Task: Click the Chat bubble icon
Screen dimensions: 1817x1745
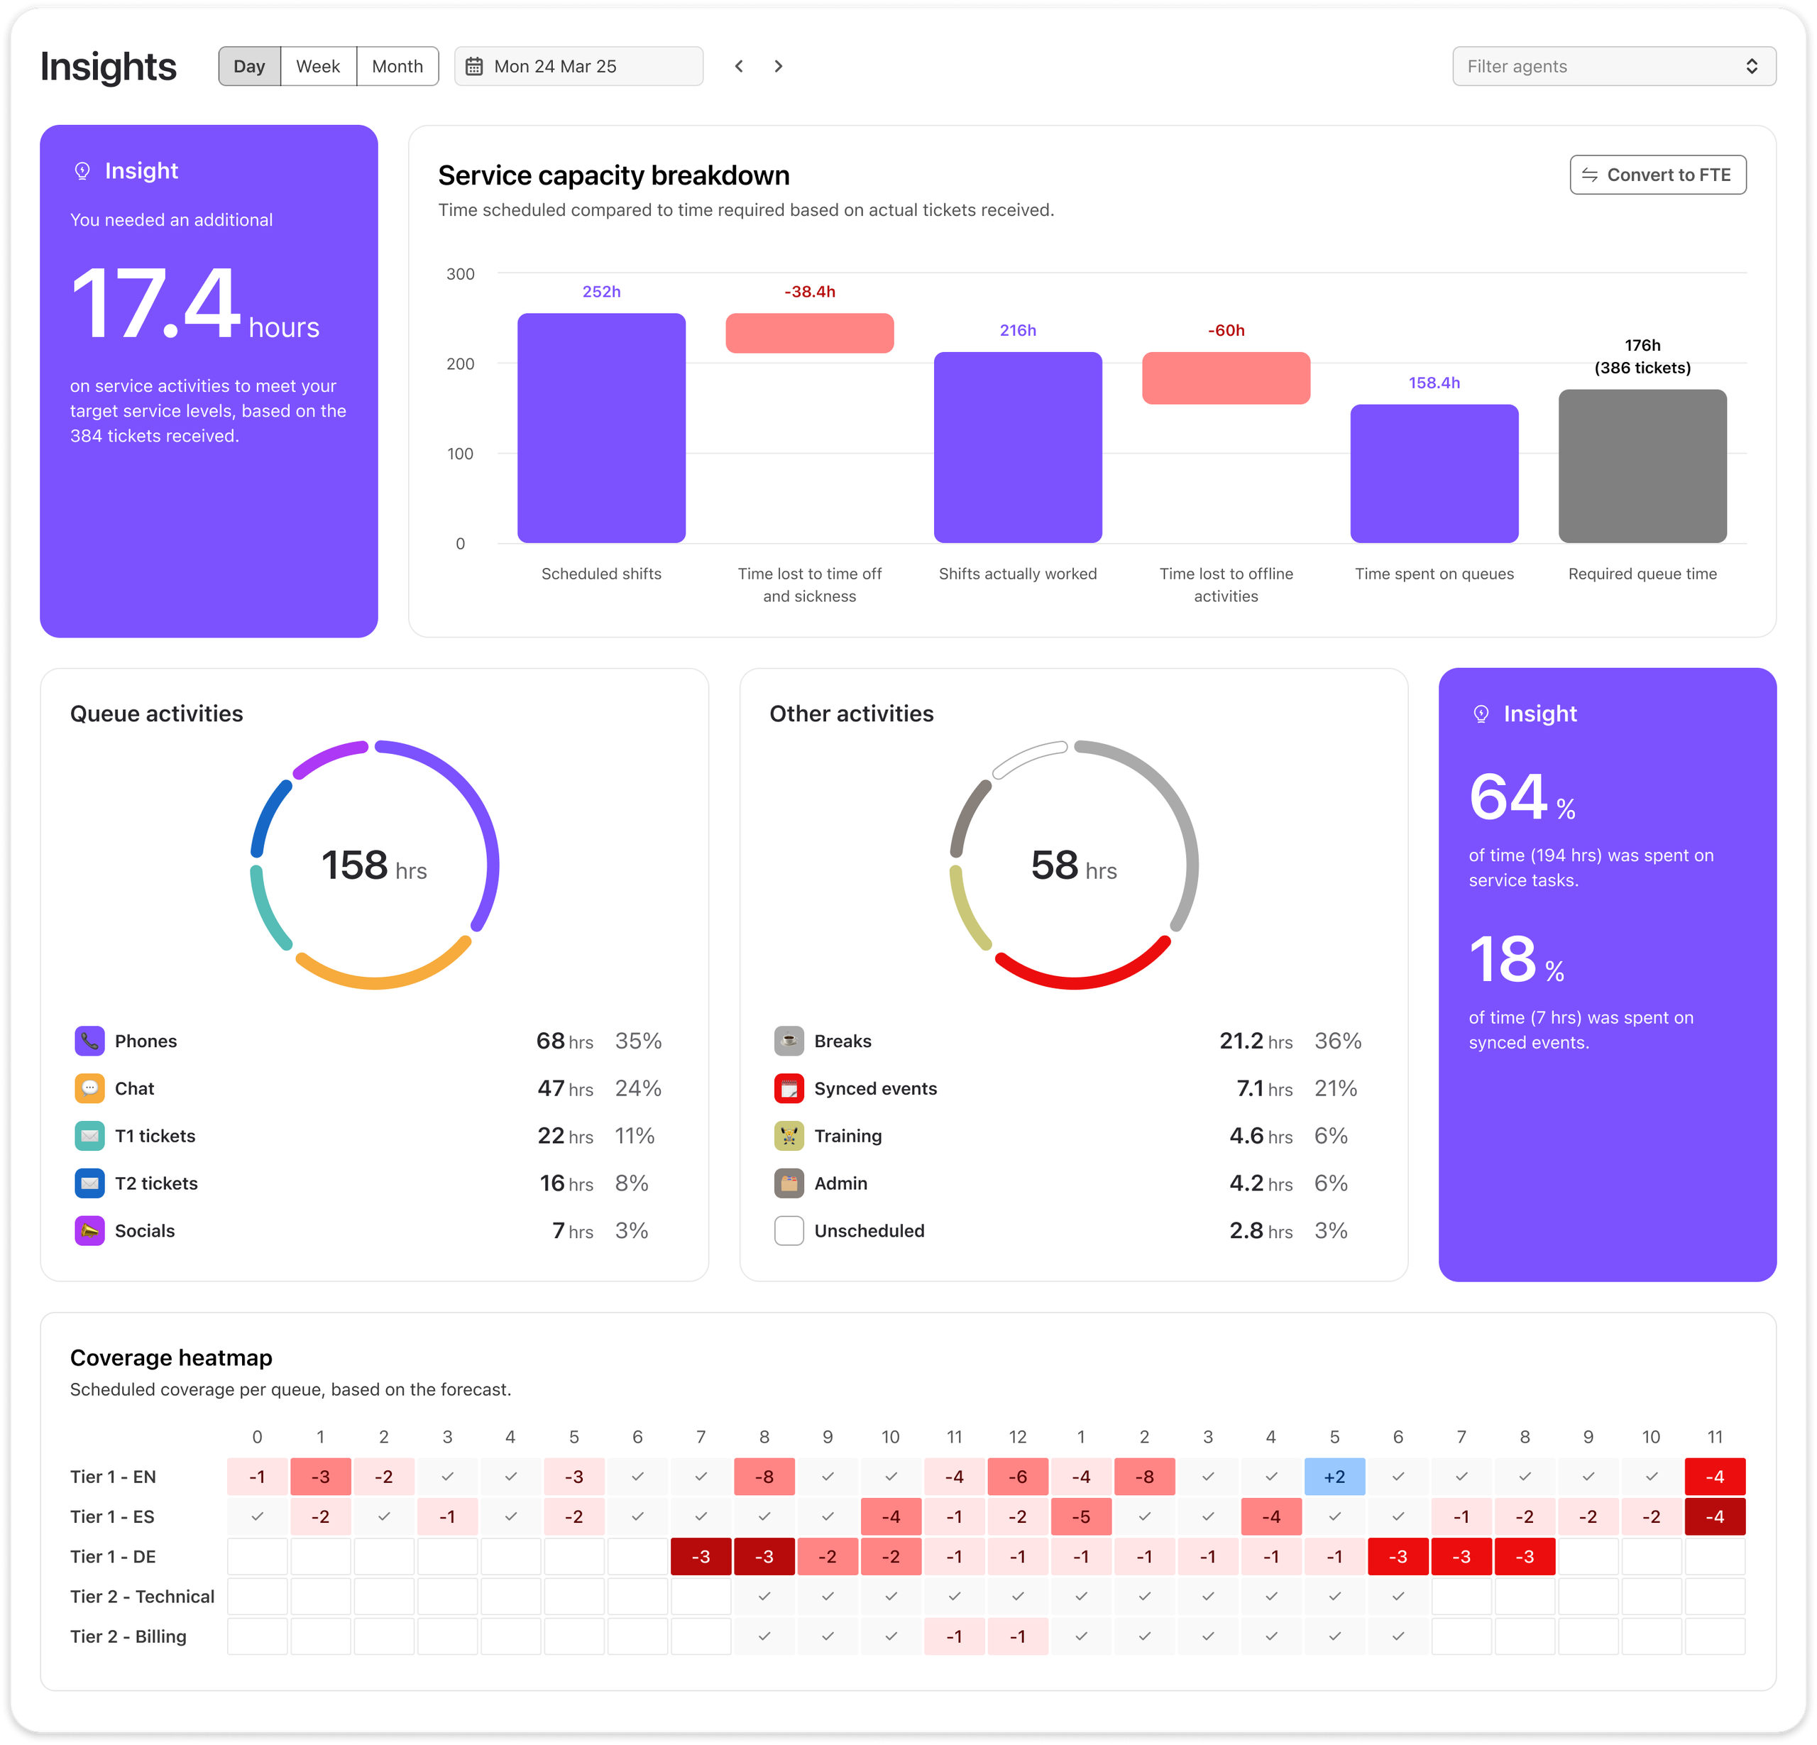Action: pyautogui.click(x=89, y=1088)
